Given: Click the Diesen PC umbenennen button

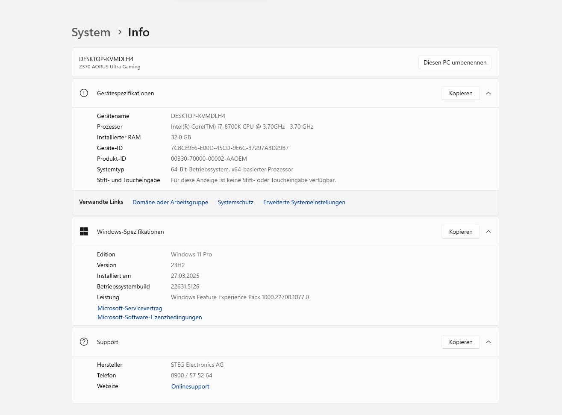Looking at the screenshot, I should [x=455, y=62].
